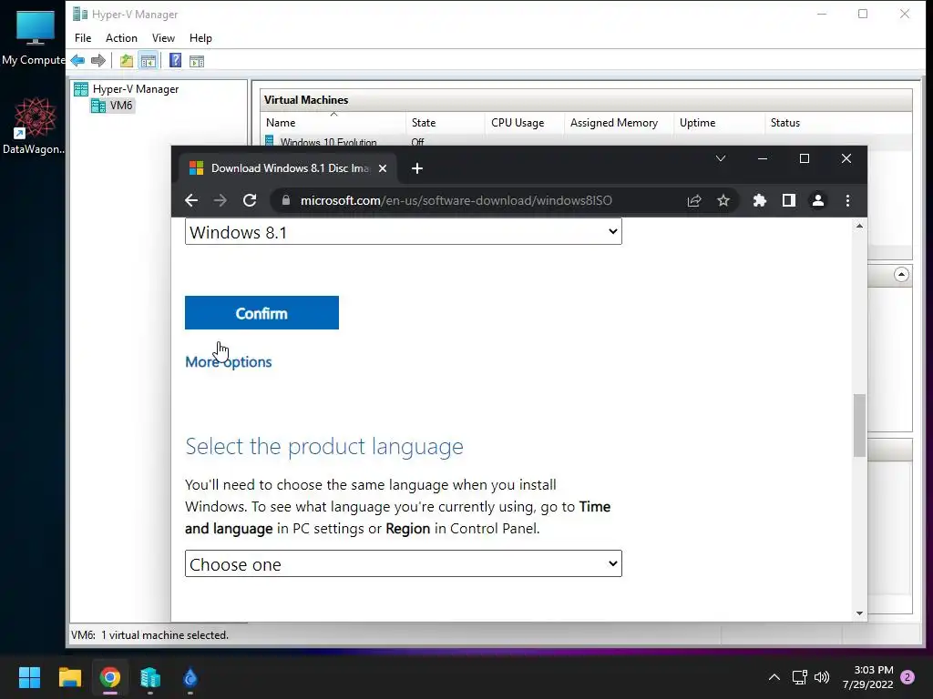This screenshot has width=933, height=699.
Task: Open the My Computer desktop icon
Action: (34, 36)
